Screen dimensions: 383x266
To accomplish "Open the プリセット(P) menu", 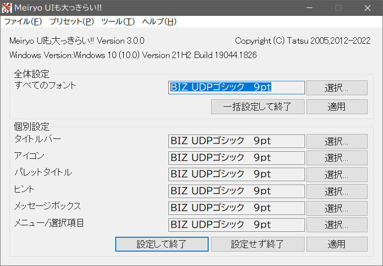I will tap(72, 21).
